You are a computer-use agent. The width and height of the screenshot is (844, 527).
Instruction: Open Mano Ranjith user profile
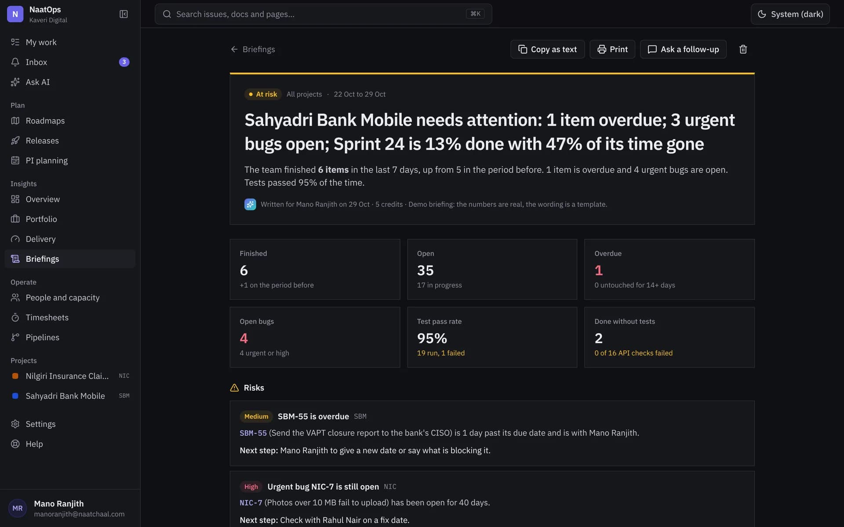pos(70,508)
